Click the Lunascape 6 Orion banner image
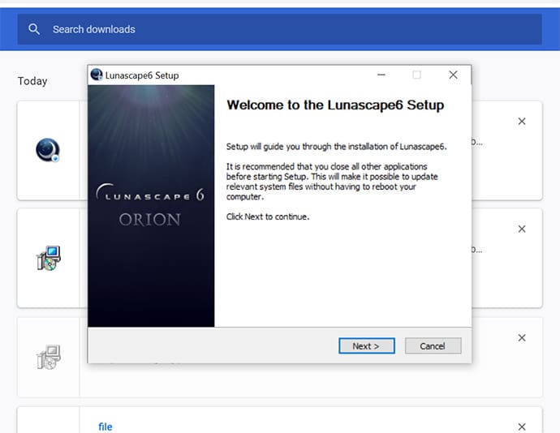The height and width of the screenshot is (433, 560). pos(151,206)
